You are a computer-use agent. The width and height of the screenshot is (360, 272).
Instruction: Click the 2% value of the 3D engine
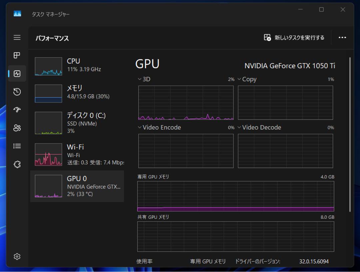(x=231, y=79)
